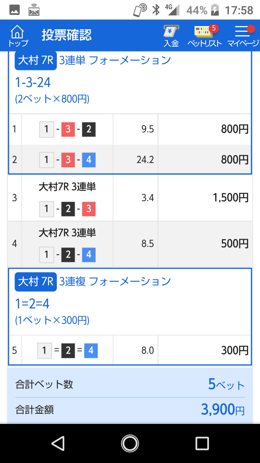Tap the 大村 7R badge for 3連複 フォーメーション
Image resolution: width=260 pixels, height=463 pixels.
pos(35,282)
